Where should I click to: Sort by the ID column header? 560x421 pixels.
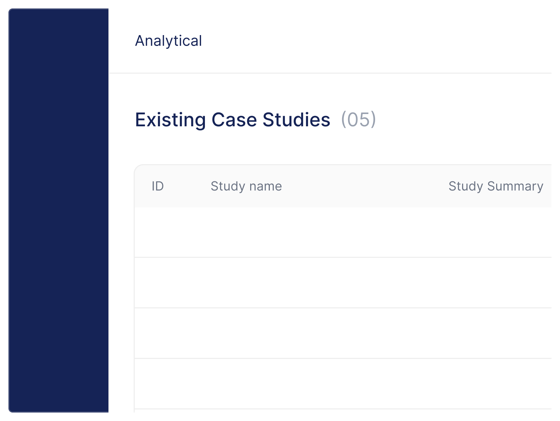click(x=158, y=186)
